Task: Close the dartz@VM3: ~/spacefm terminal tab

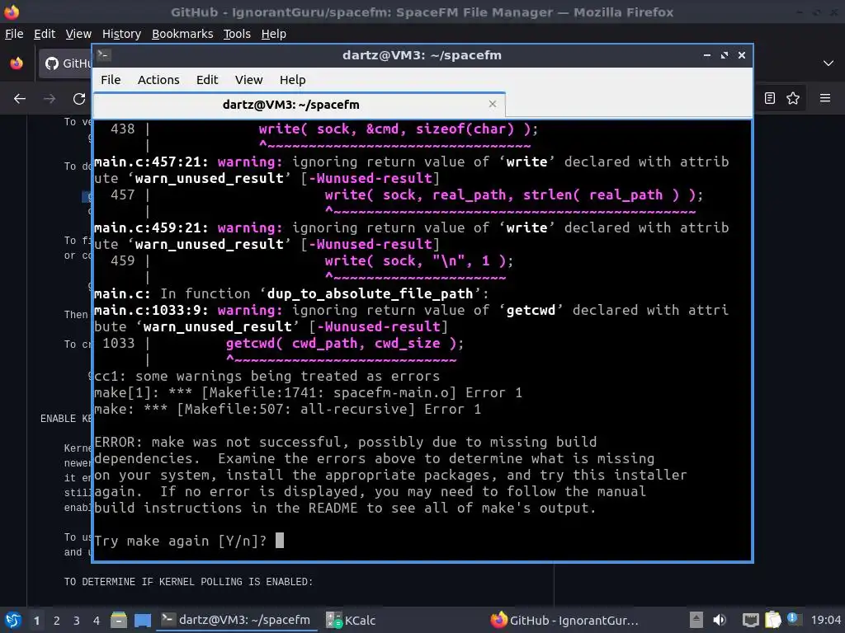Action: tap(492, 104)
